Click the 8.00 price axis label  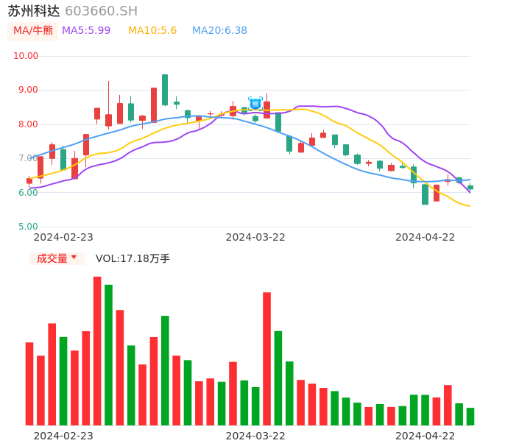point(28,124)
